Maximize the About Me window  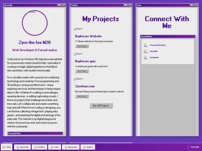[61, 5]
